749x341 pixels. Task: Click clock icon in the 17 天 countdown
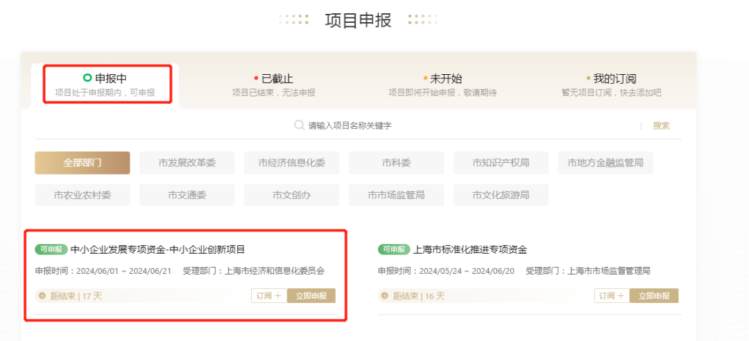(x=42, y=296)
